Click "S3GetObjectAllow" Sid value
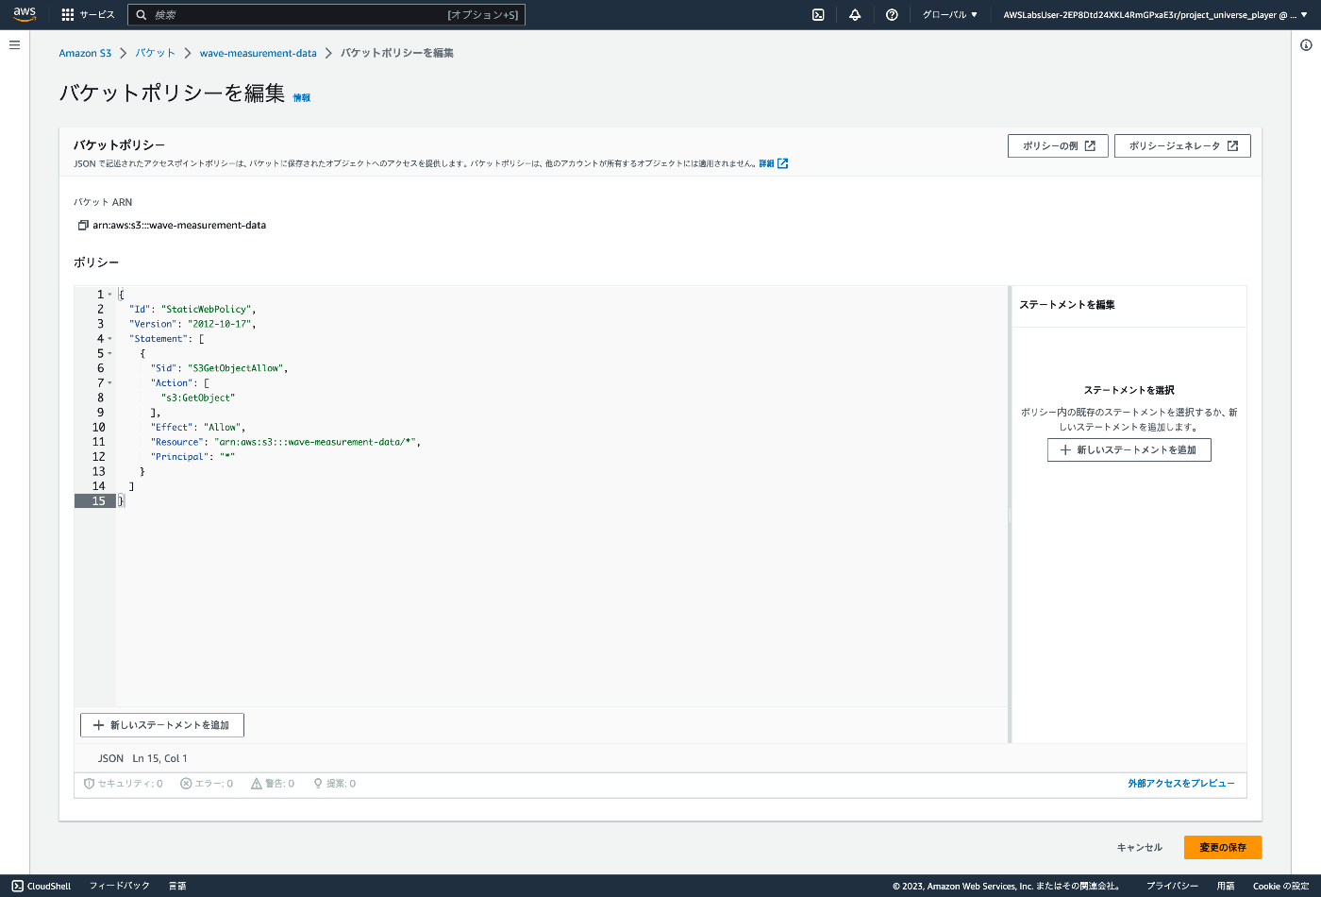This screenshot has width=1321, height=897. click(235, 368)
